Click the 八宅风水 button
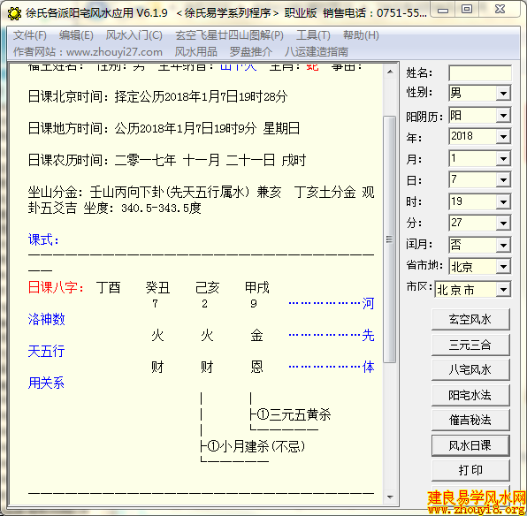 tap(470, 369)
